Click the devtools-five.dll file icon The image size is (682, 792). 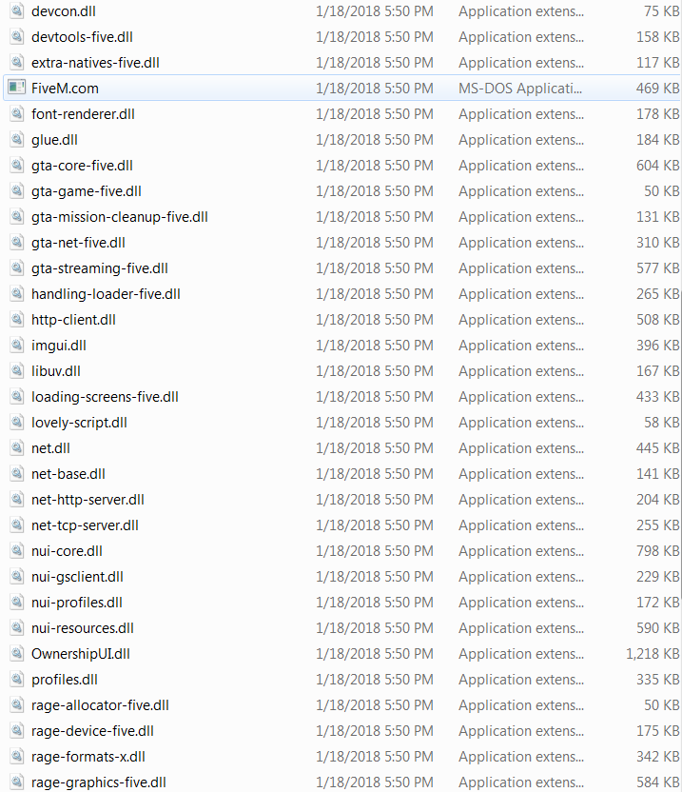click(17, 36)
